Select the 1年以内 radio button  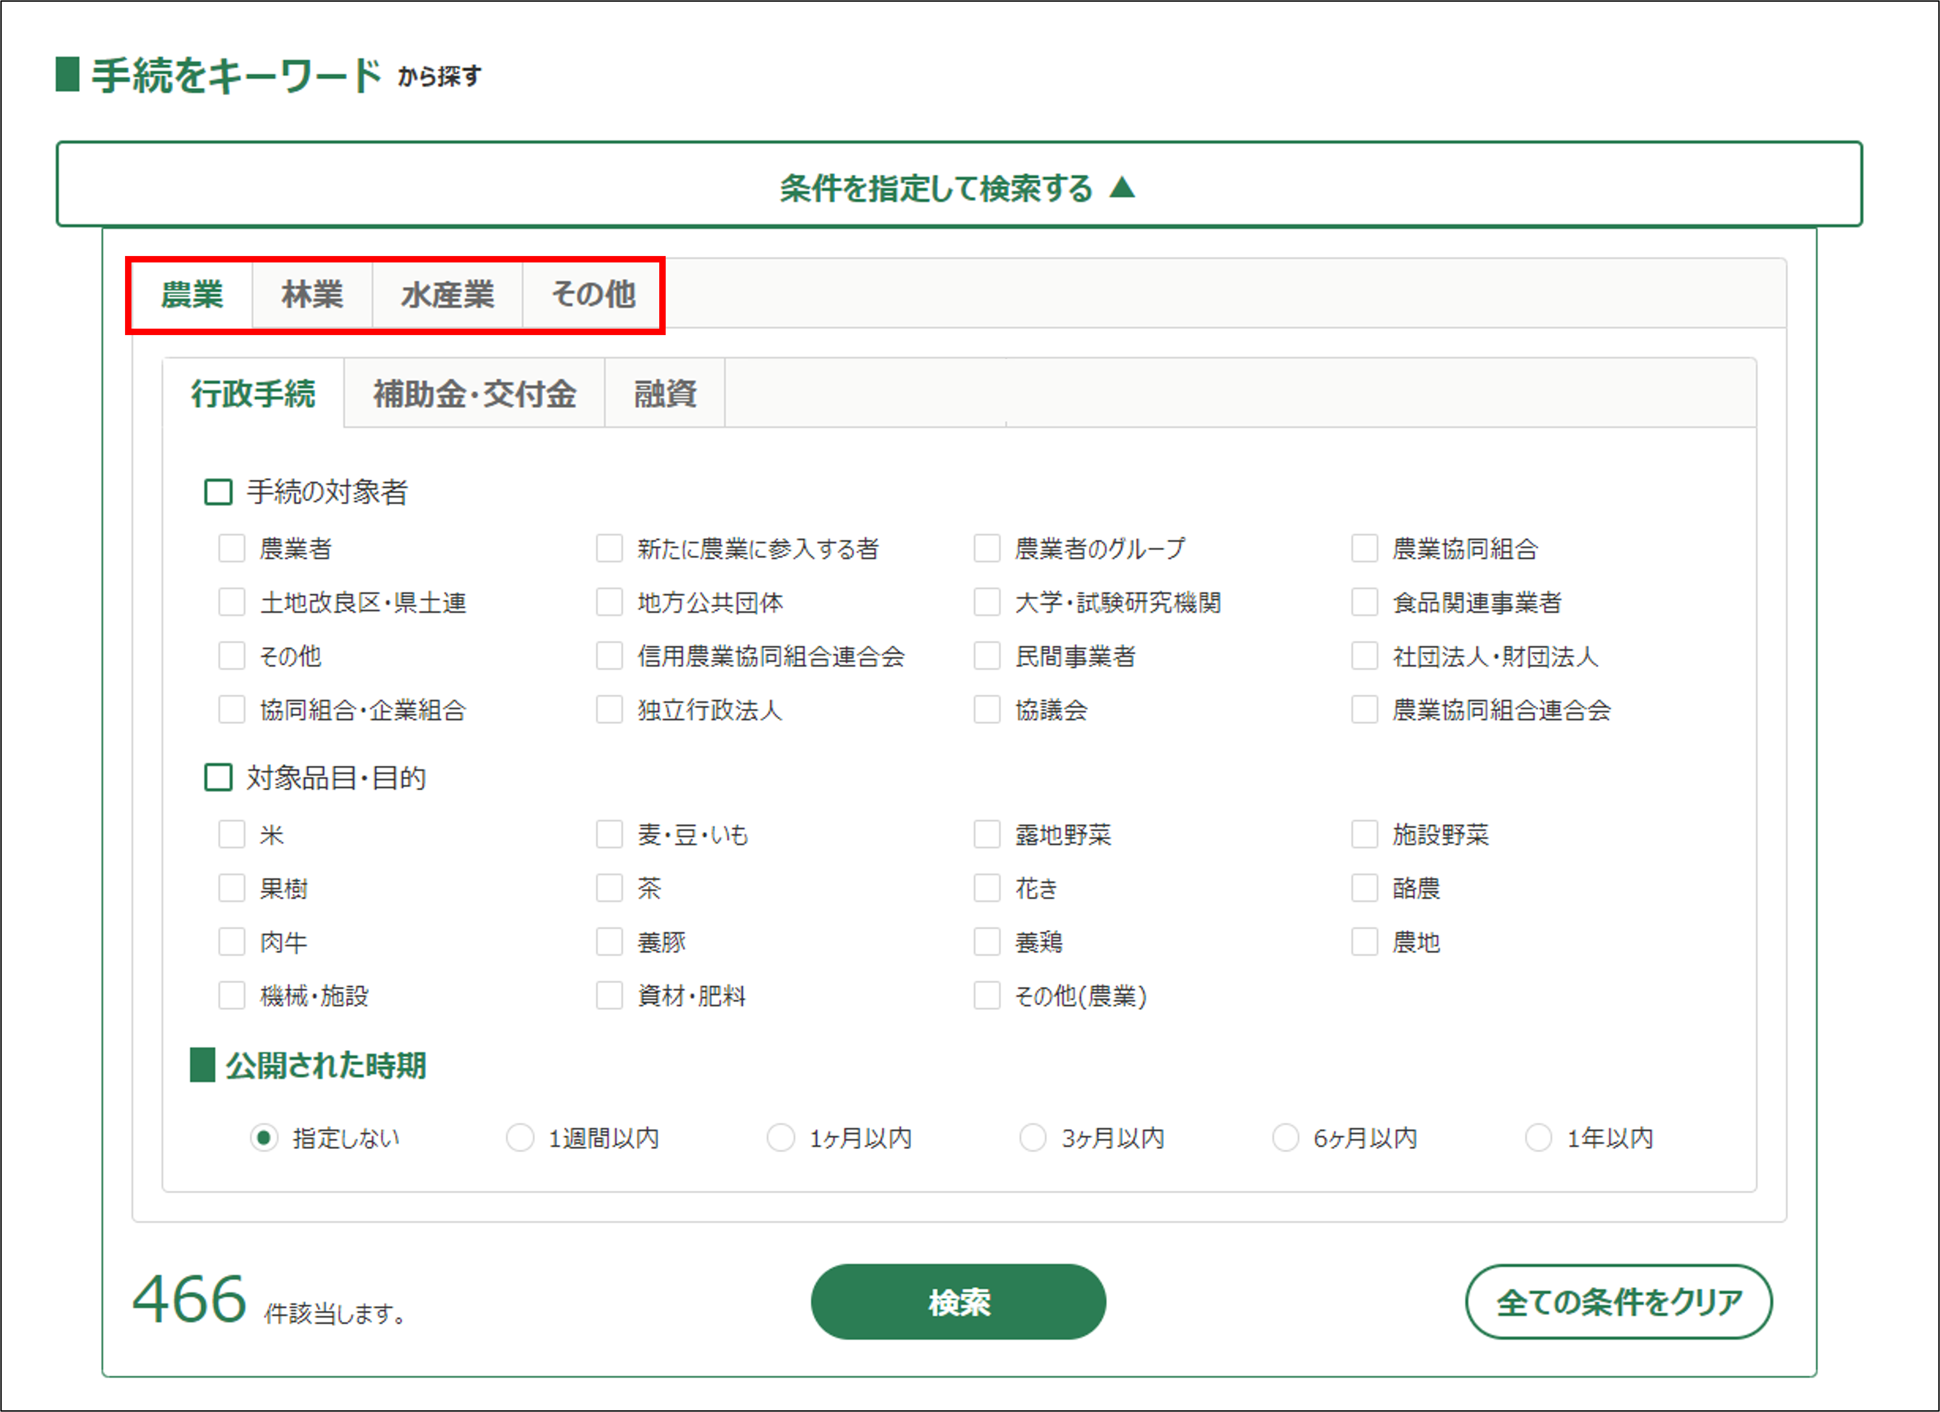pos(1538,1139)
